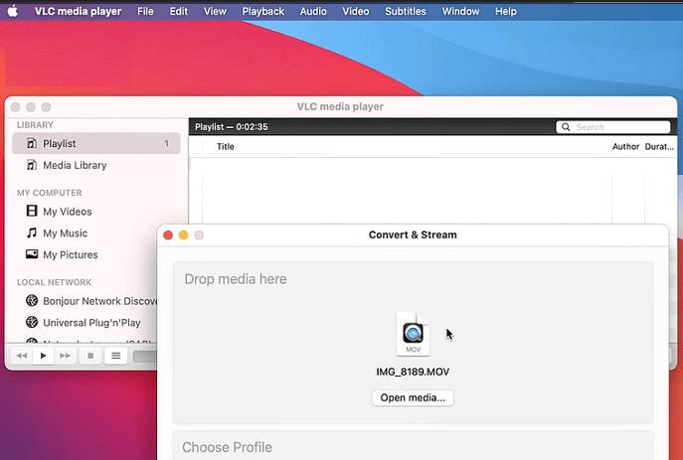Click the Duration column header
This screenshot has height=460, width=683.
tap(659, 147)
